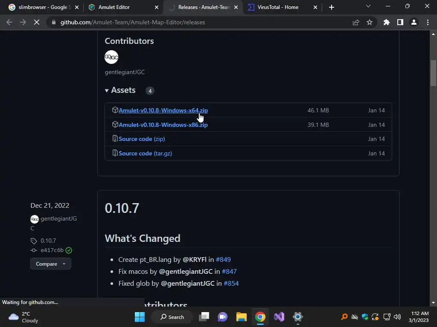Image resolution: width=437 pixels, height=327 pixels.
Task: Click the package icon beside the x64 zip
Action: click(x=115, y=110)
